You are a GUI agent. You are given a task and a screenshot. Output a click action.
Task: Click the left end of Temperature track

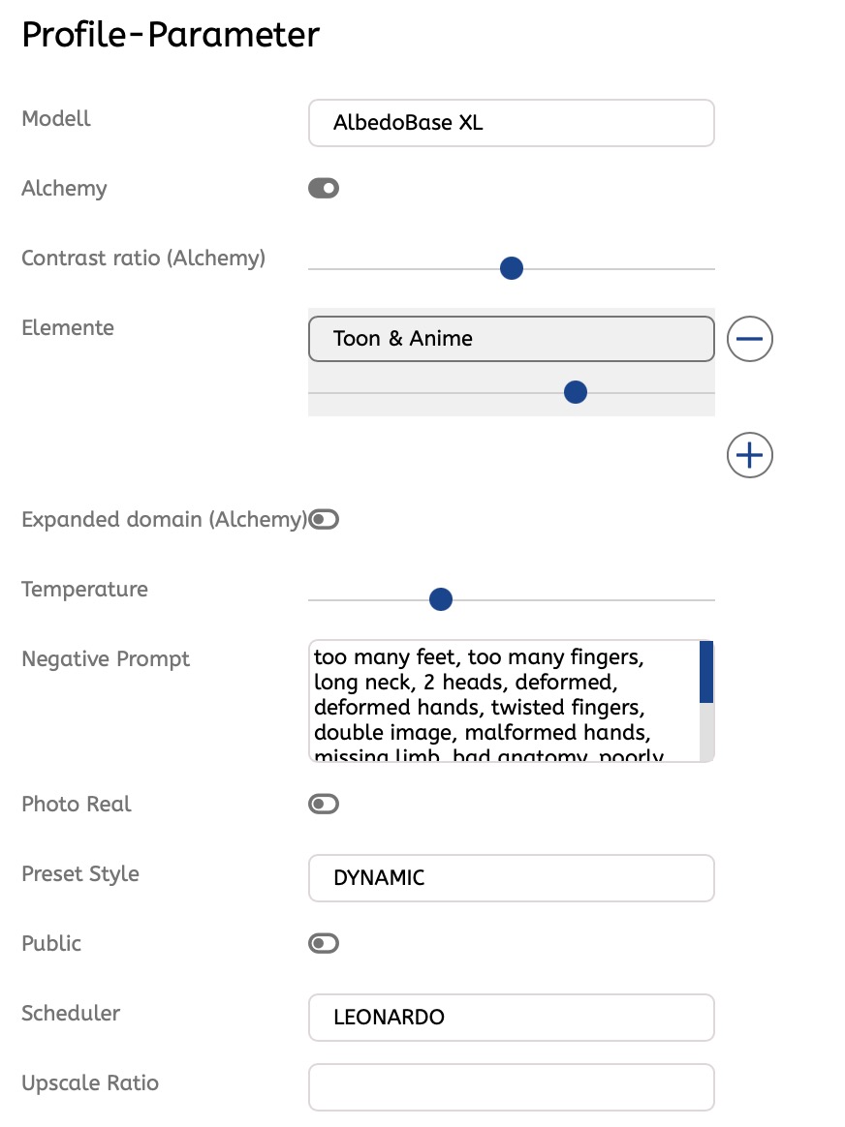coord(314,600)
